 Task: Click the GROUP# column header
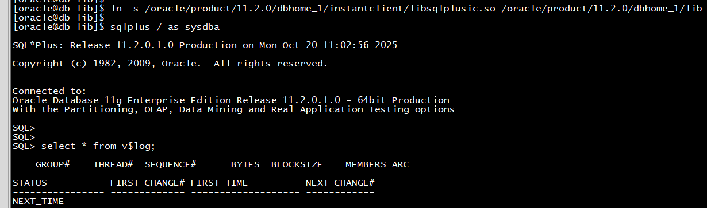point(52,164)
